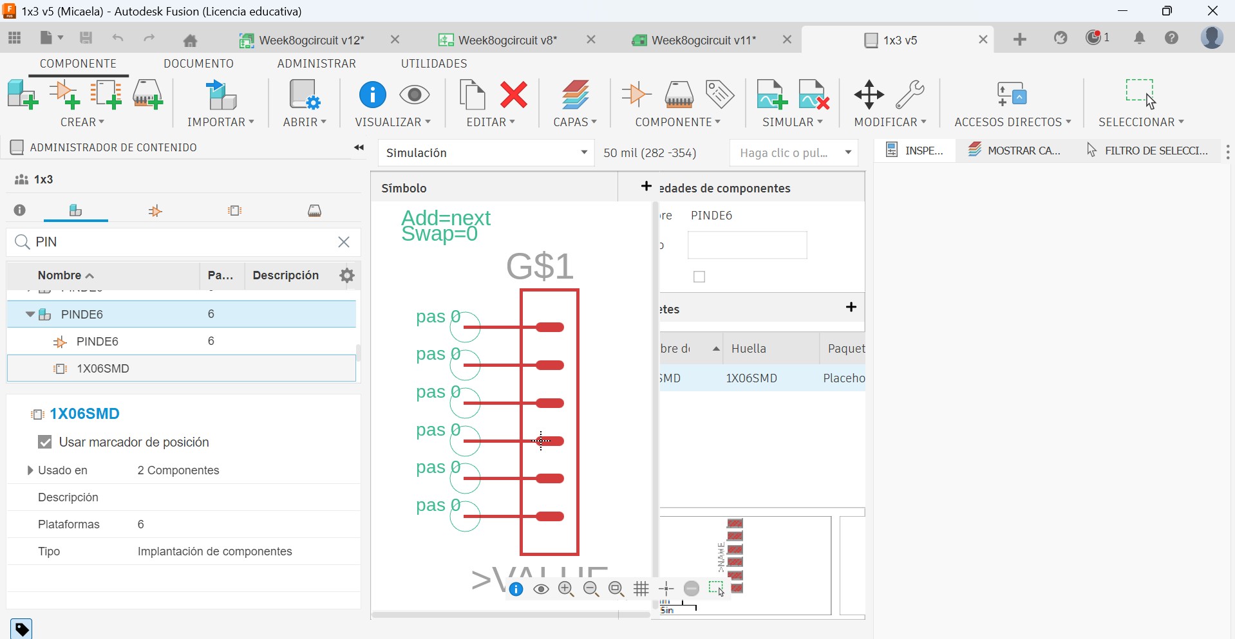Open the Importar dropdown
1235x639 pixels.
coord(221,122)
